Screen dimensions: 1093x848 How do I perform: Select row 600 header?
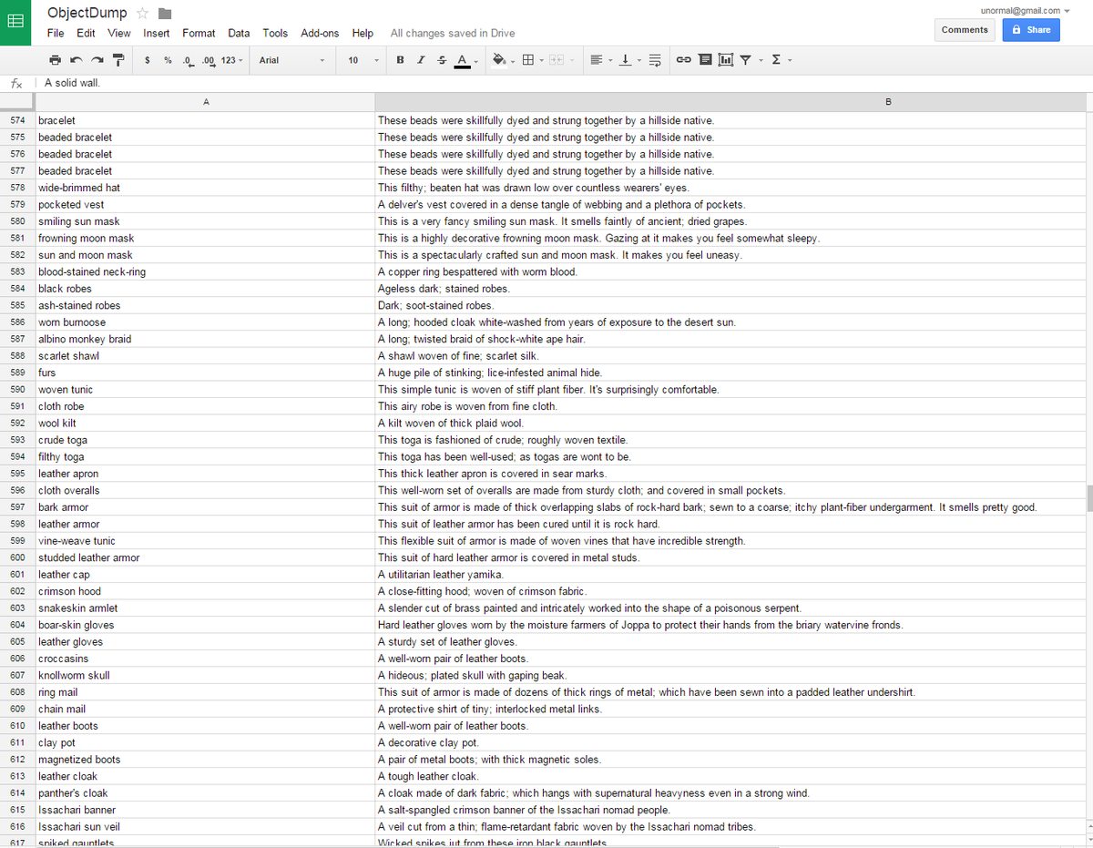[x=17, y=557]
